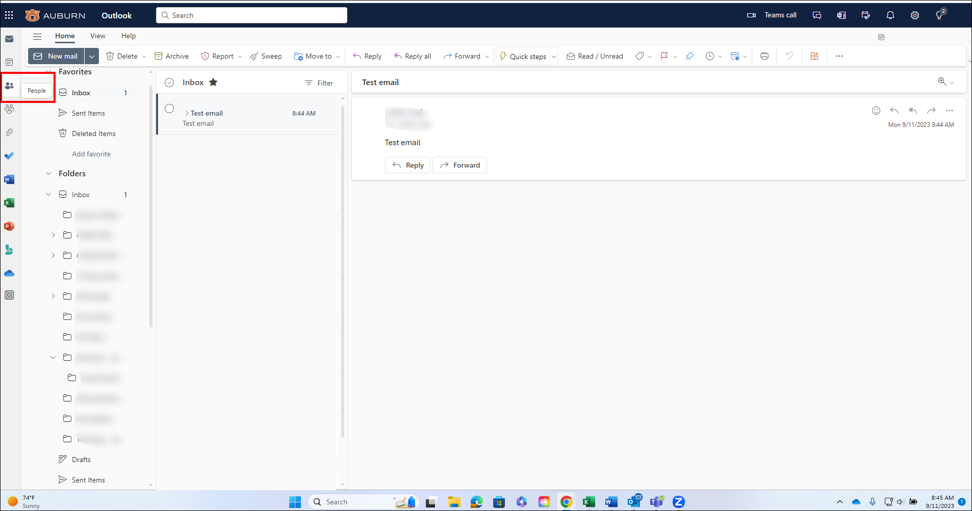Click the Print icon in the toolbar

click(764, 56)
